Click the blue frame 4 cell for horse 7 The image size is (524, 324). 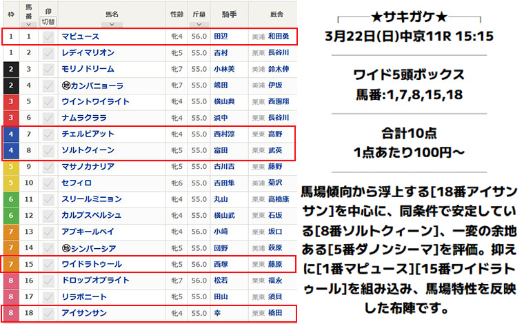pos(11,134)
